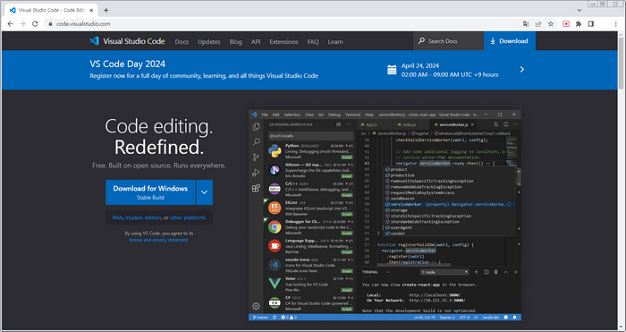The image size is (626, 332).
Task: Reload the page with the refresh icon
Action: click(35, 24)
